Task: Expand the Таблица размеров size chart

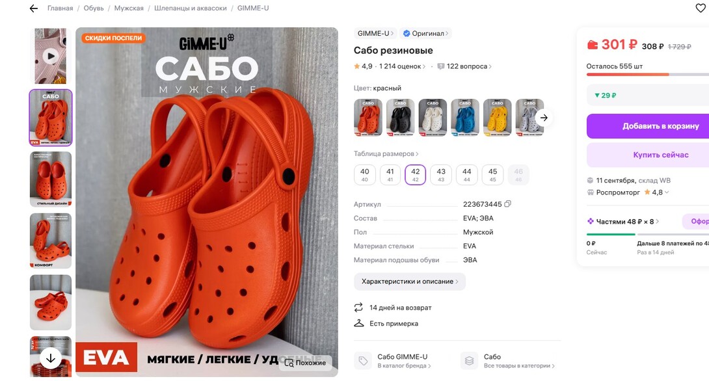Action: 386,154
